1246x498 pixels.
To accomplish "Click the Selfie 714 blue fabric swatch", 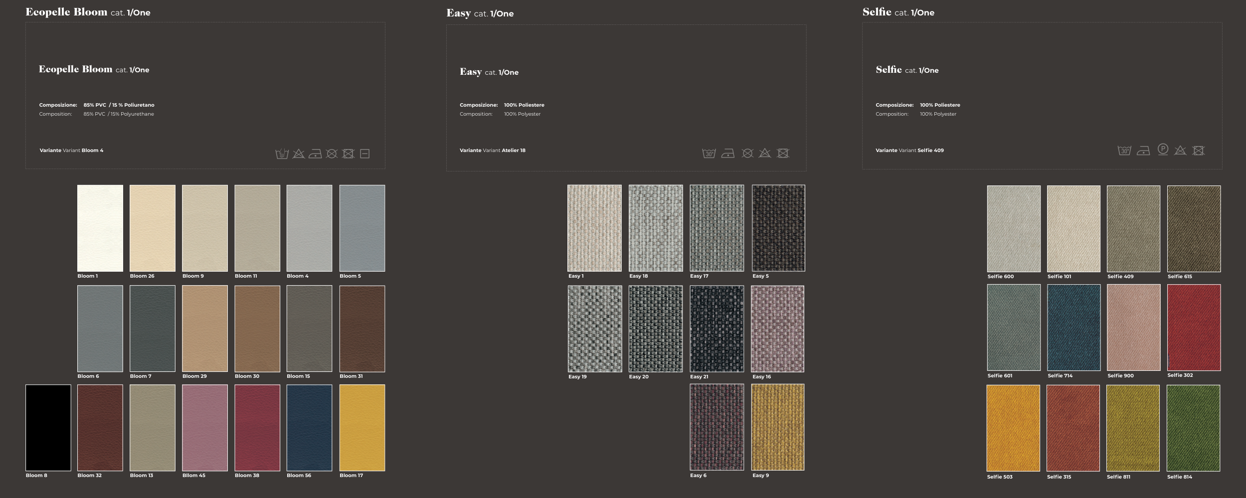I will pos(1073,328).
